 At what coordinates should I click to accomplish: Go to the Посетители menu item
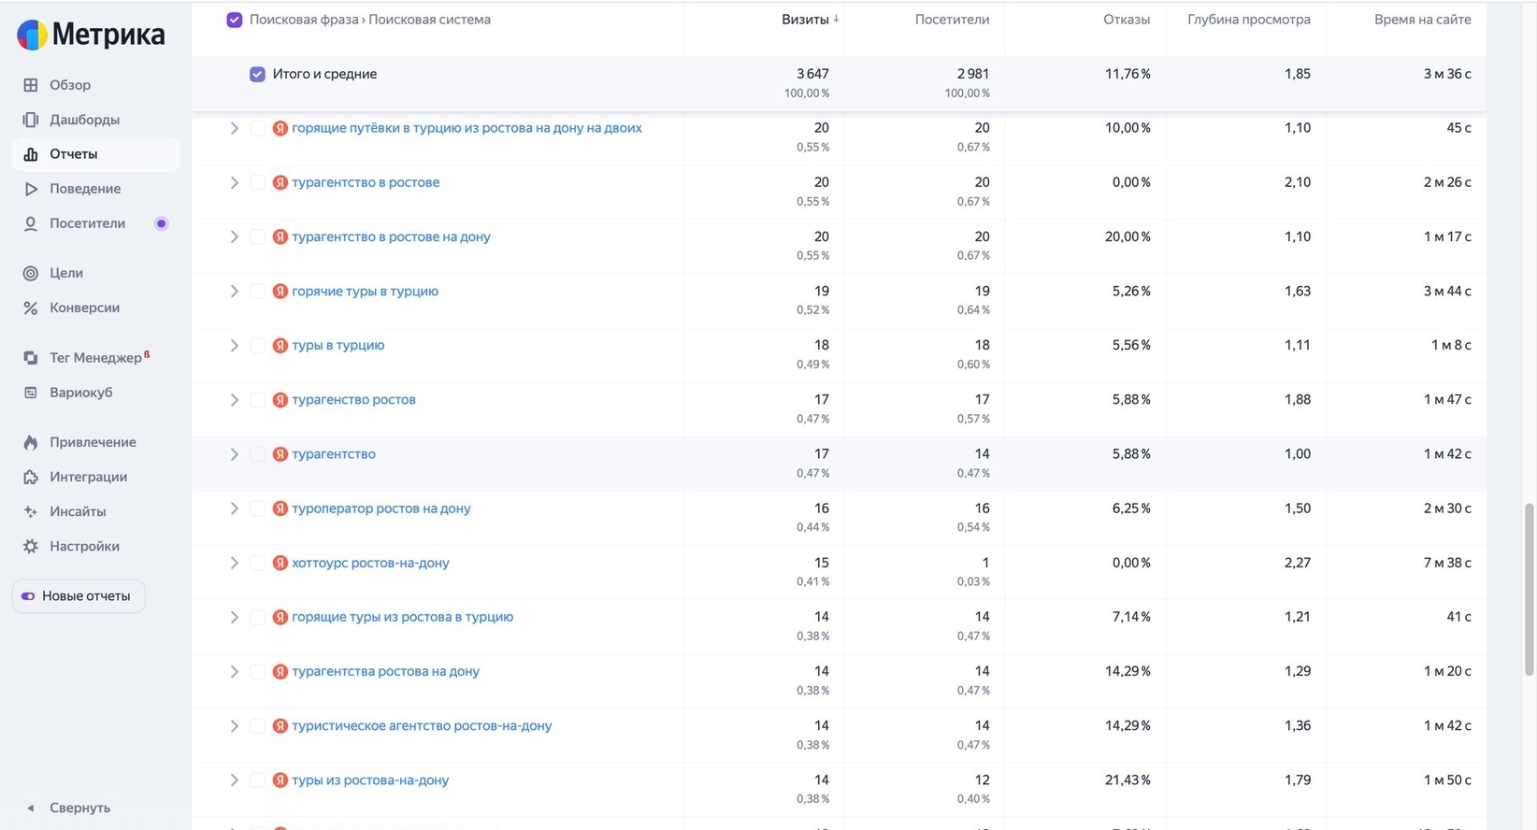click(x=87, y=223)
